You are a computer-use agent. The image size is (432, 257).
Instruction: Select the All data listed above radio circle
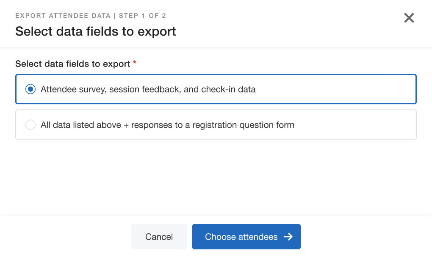(30, 125)
